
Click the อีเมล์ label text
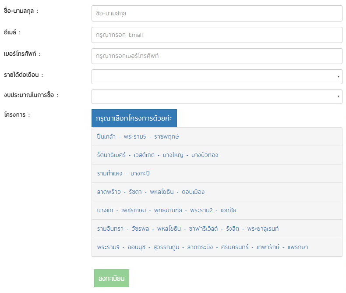click(x=12, y=32)
